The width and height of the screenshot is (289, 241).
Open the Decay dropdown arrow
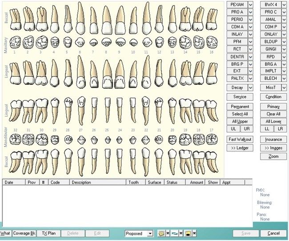(250, 87)
